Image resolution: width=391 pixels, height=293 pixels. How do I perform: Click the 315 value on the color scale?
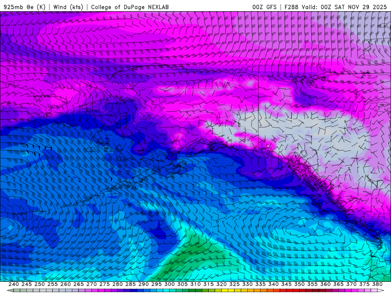coord(208,284)
